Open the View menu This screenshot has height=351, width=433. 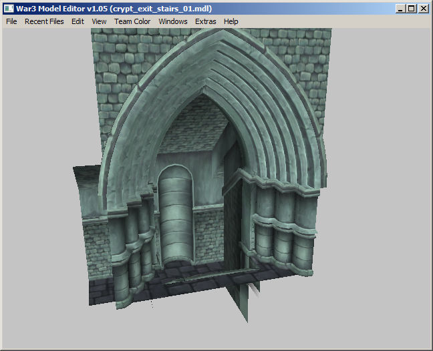click(x=99, y=21)
